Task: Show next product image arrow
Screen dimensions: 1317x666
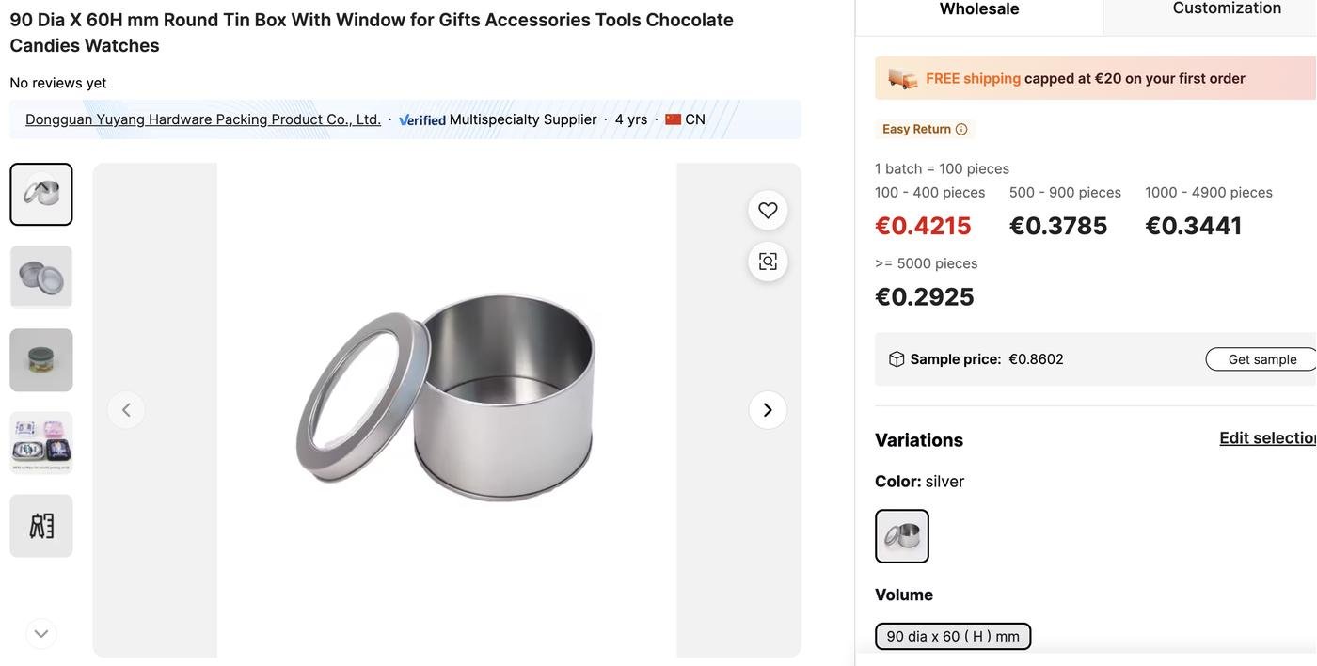Action: coord(768,410)
